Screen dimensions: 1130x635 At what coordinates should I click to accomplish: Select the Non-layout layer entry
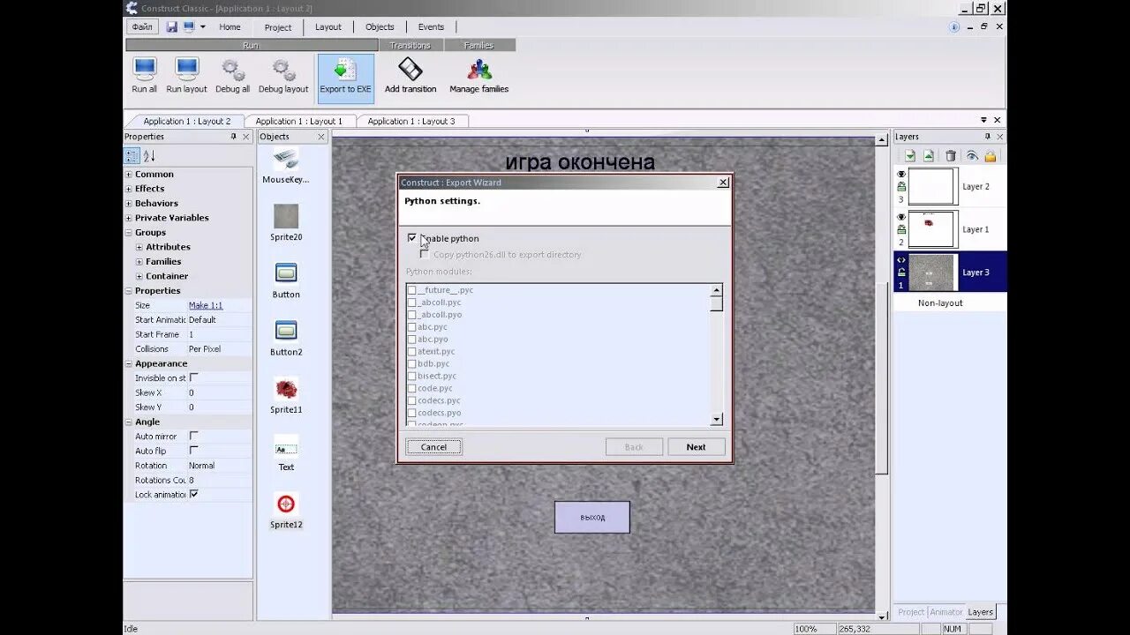pos(940,303)
